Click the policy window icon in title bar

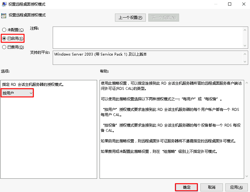coord(4,4)
